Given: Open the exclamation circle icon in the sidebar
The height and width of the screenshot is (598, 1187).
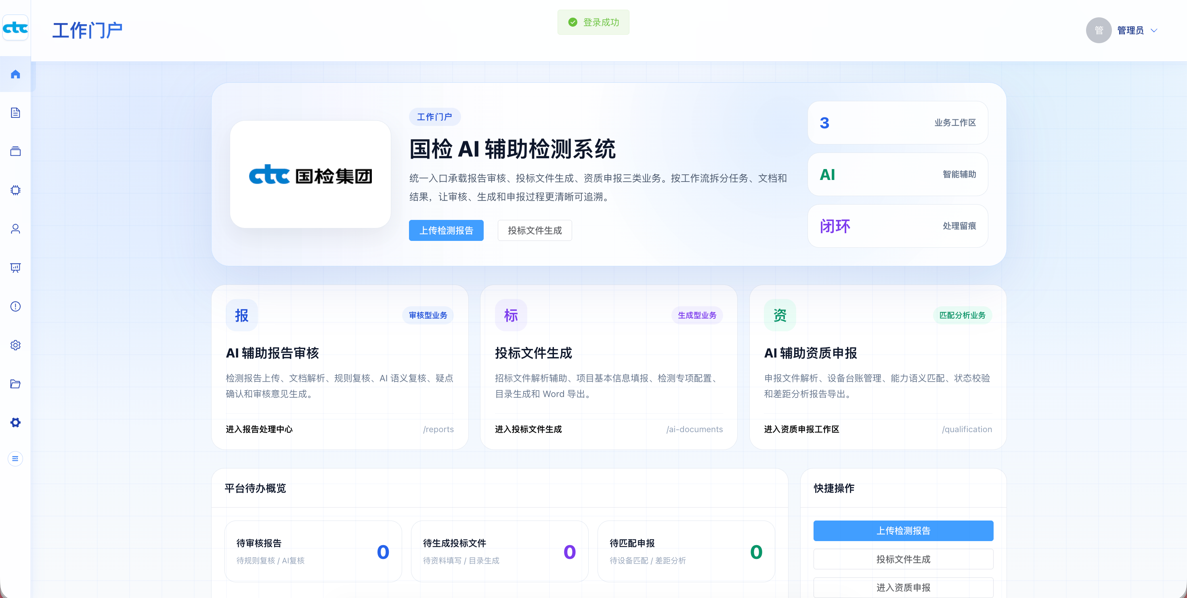Looking at the screenshot, I should 15,306.
